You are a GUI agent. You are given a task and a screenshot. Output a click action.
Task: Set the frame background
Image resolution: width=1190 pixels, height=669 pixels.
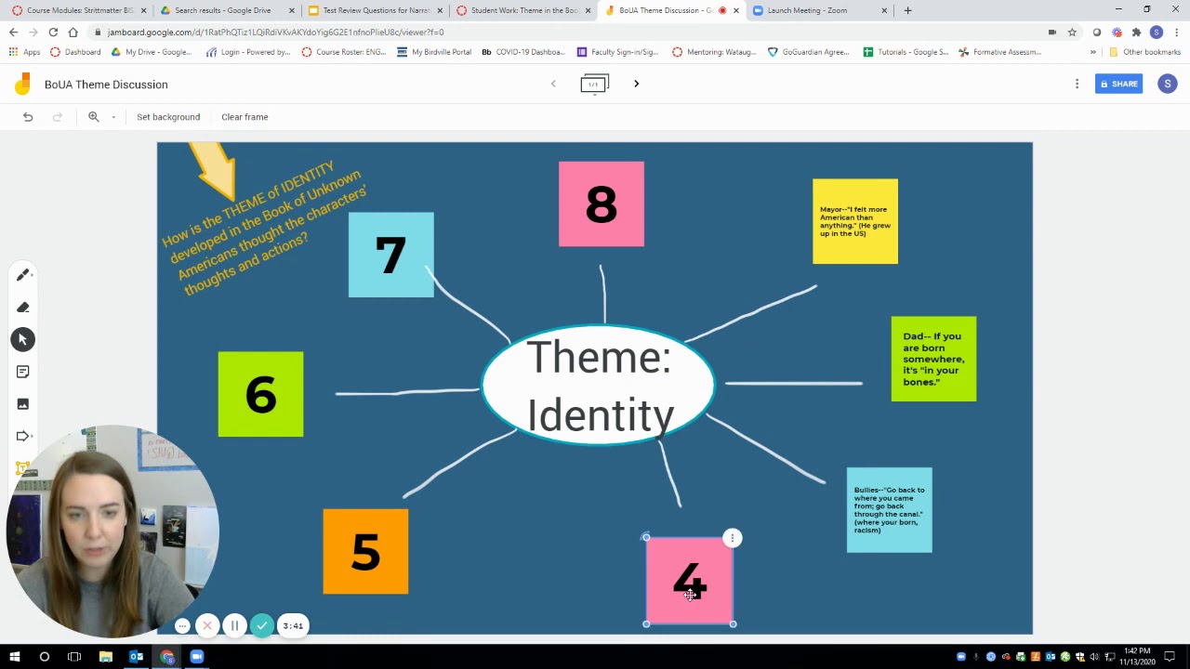coord(168,117)
